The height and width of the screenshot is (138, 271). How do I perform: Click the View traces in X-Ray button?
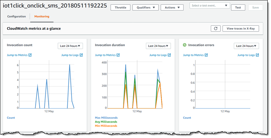click(x=241, y=29)
